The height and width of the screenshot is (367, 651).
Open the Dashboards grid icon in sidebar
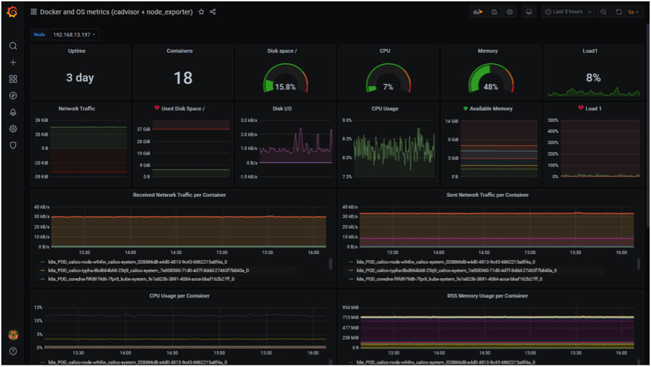click(x=13, y=79)
